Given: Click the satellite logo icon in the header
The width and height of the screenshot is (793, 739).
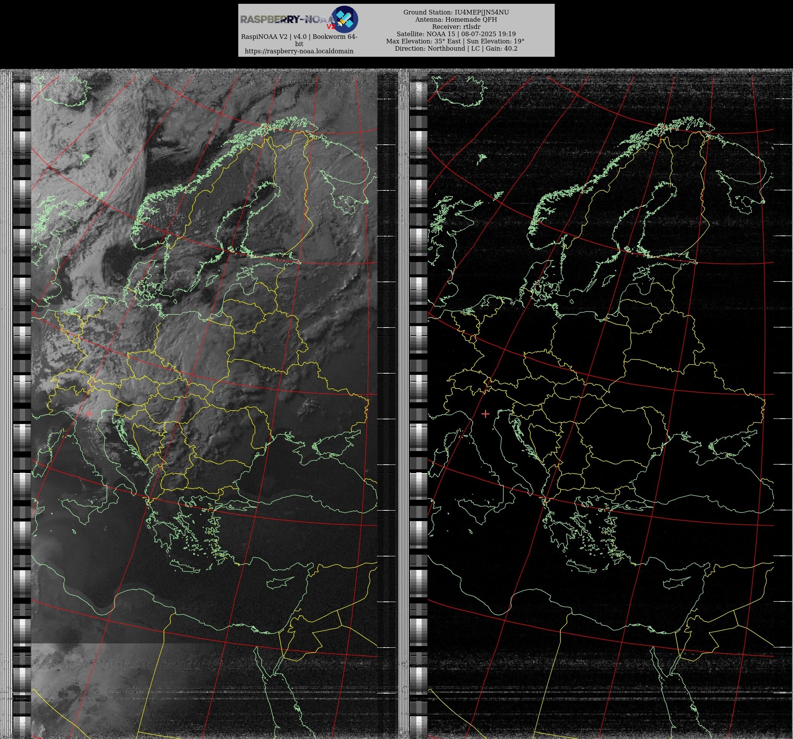Looking at the screenshot, I should (345, 19).
